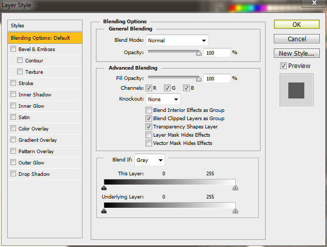Check Vector Mask Hides Effects
The image size is (327, 247).
[x=149, y=143]
